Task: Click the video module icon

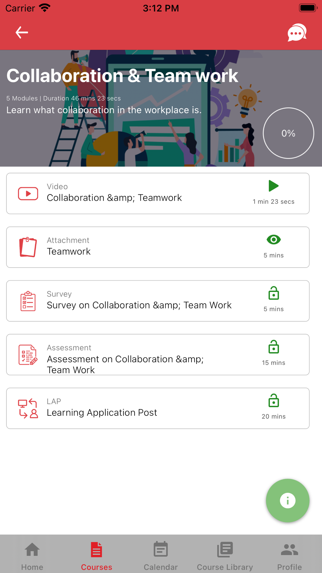Action: click(28, 194)
